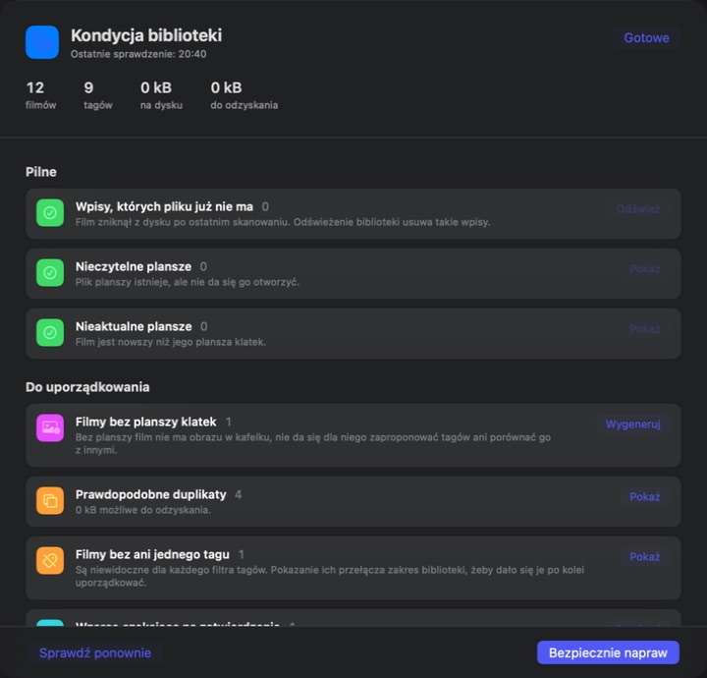Click the 0 kB do odzyskania statistic
This screenshot has height=678, width=707.
click(244, 95)
